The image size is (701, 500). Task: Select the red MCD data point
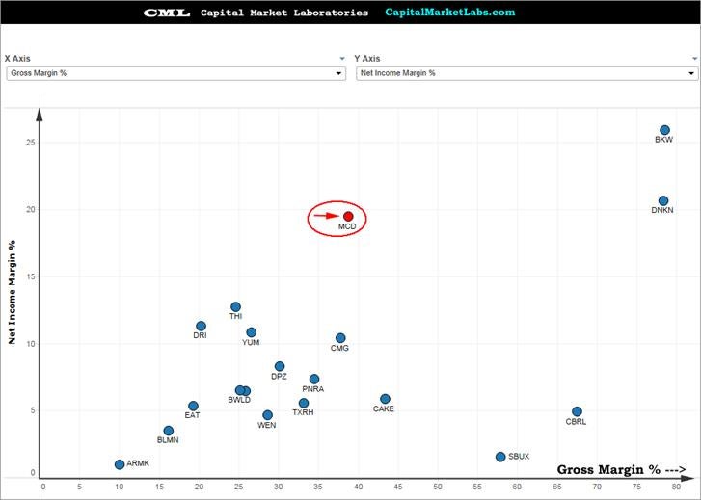(348, 216)
